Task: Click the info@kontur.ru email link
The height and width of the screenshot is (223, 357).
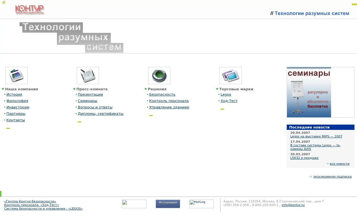Action: click(293, 205)
